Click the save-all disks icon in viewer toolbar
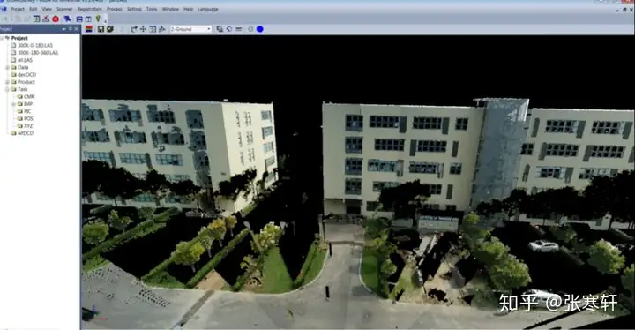The image size is (635, 330). (109, 29)
